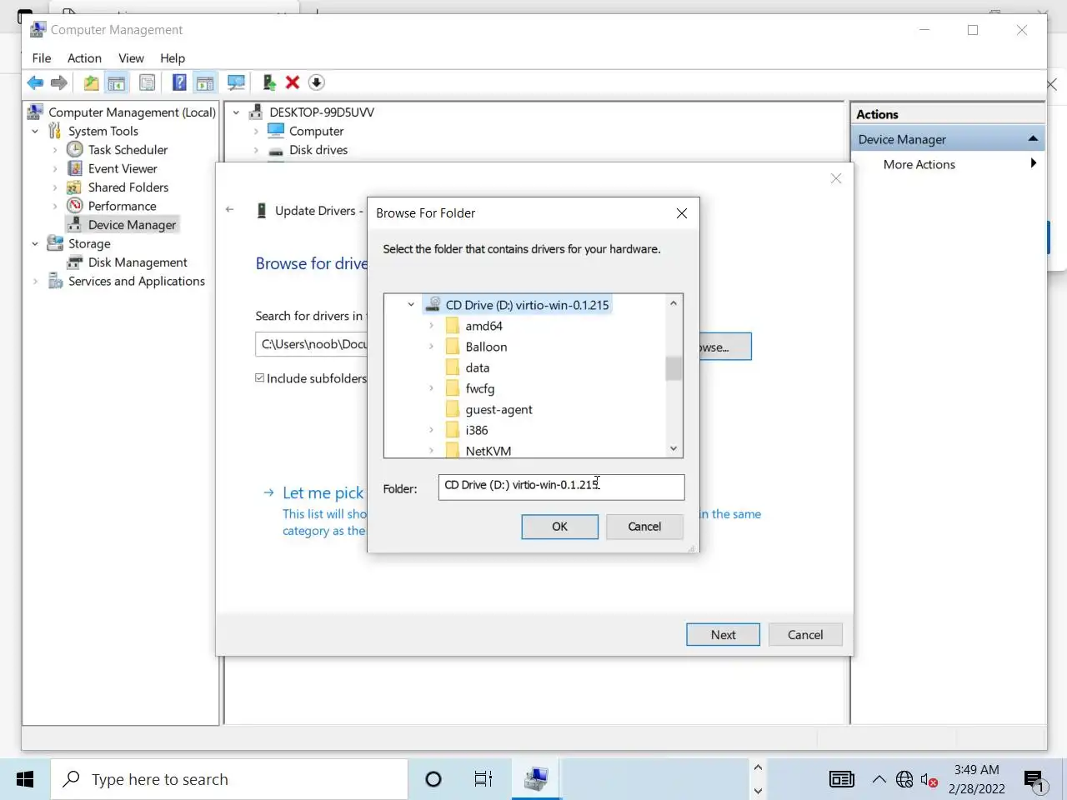The image size is (1067, 800).
Task: Select the guest-agent folder
Action: [x=498, y=409]
